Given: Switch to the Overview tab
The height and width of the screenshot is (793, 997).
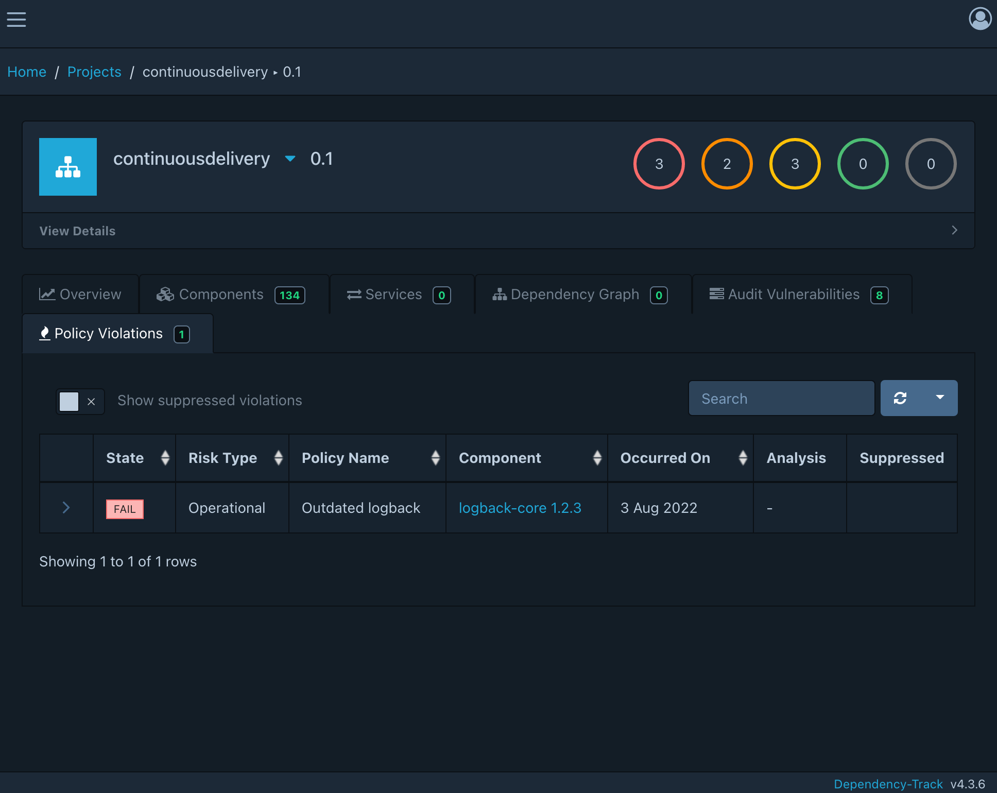Looking at the screenshot, I should point(80,295).
